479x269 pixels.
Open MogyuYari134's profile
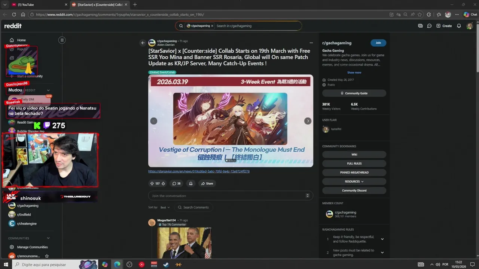[x=167, y=220]
